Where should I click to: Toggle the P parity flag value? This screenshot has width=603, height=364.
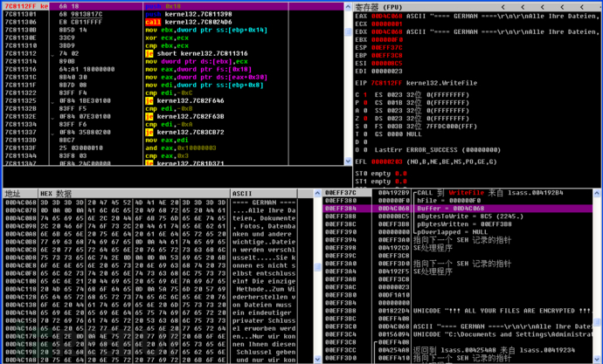365,102
